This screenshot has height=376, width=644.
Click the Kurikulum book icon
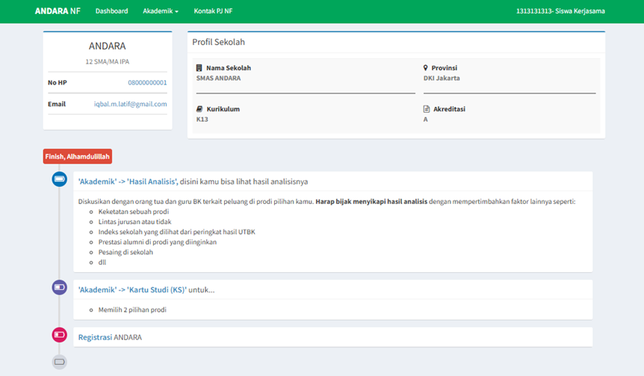click(x=199, y=109)
